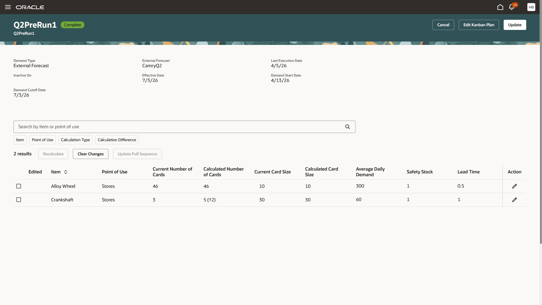The width and height of the screenshot is (542, 305).
Task: Click the Stores cell in the Alloy Wheel row
Action: click(x=108, y=186)
